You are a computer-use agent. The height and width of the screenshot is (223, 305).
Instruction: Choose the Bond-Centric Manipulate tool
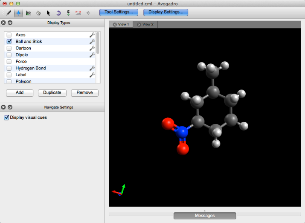click(28, 13)
